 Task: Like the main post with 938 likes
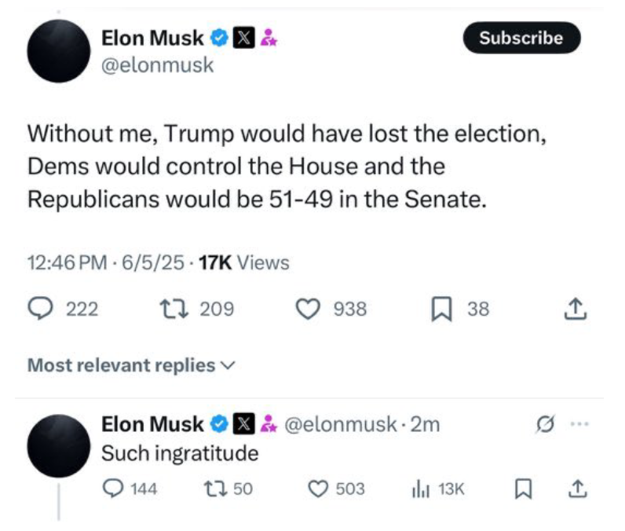[307, 309]
